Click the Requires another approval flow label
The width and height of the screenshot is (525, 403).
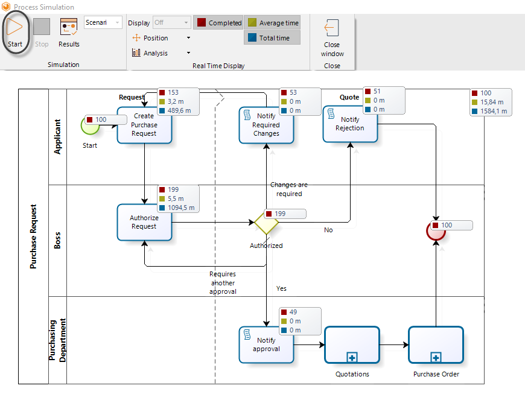(x=223, y=283)
